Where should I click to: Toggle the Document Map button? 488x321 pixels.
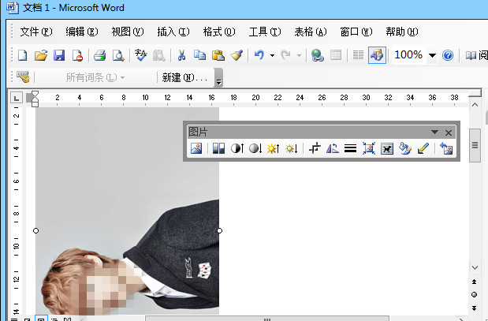357,55
